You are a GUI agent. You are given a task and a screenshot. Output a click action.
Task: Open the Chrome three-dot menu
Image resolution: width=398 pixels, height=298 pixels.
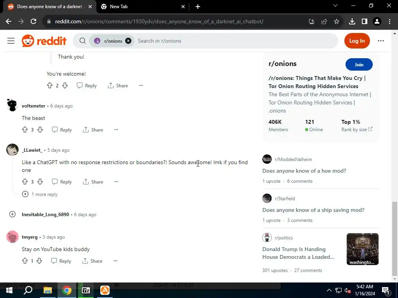[389, 22]
